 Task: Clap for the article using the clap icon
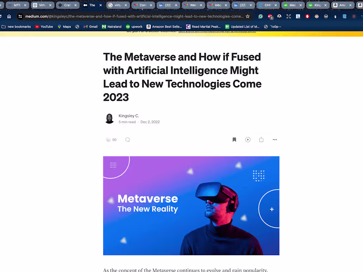[x=109, y=139]
